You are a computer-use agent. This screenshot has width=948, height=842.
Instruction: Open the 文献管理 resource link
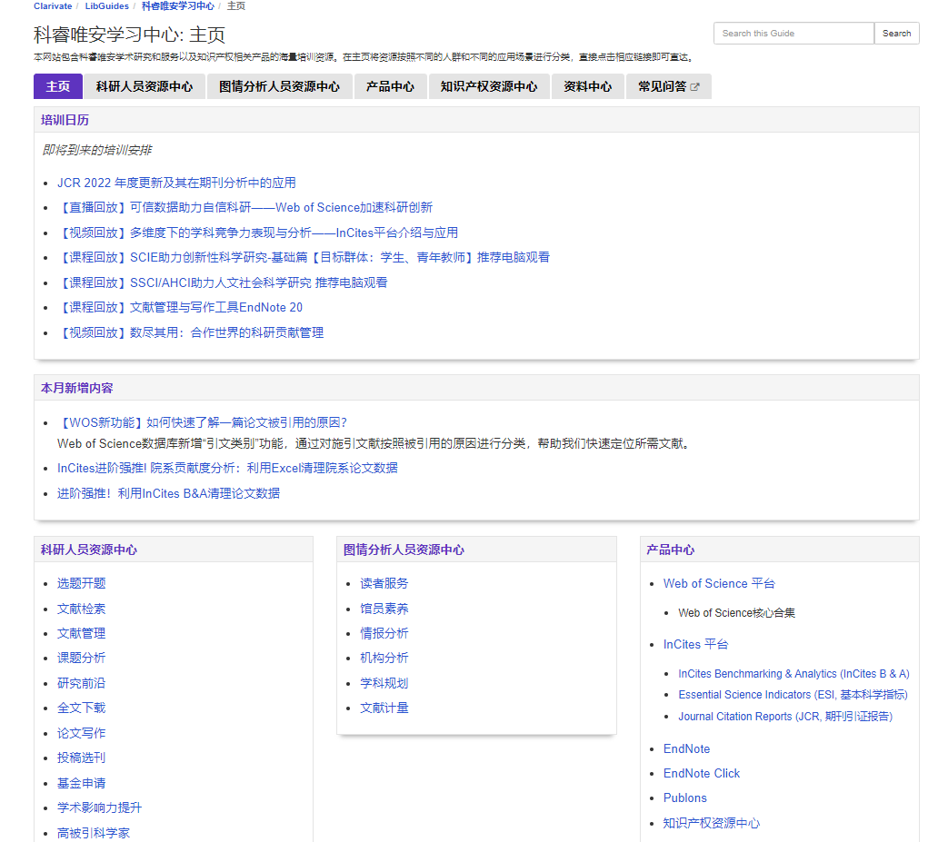coord(81,633)
